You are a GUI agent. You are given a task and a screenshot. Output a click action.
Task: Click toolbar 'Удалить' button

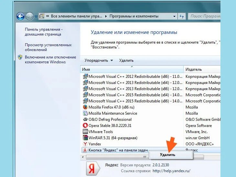click(x=126, y=60)
